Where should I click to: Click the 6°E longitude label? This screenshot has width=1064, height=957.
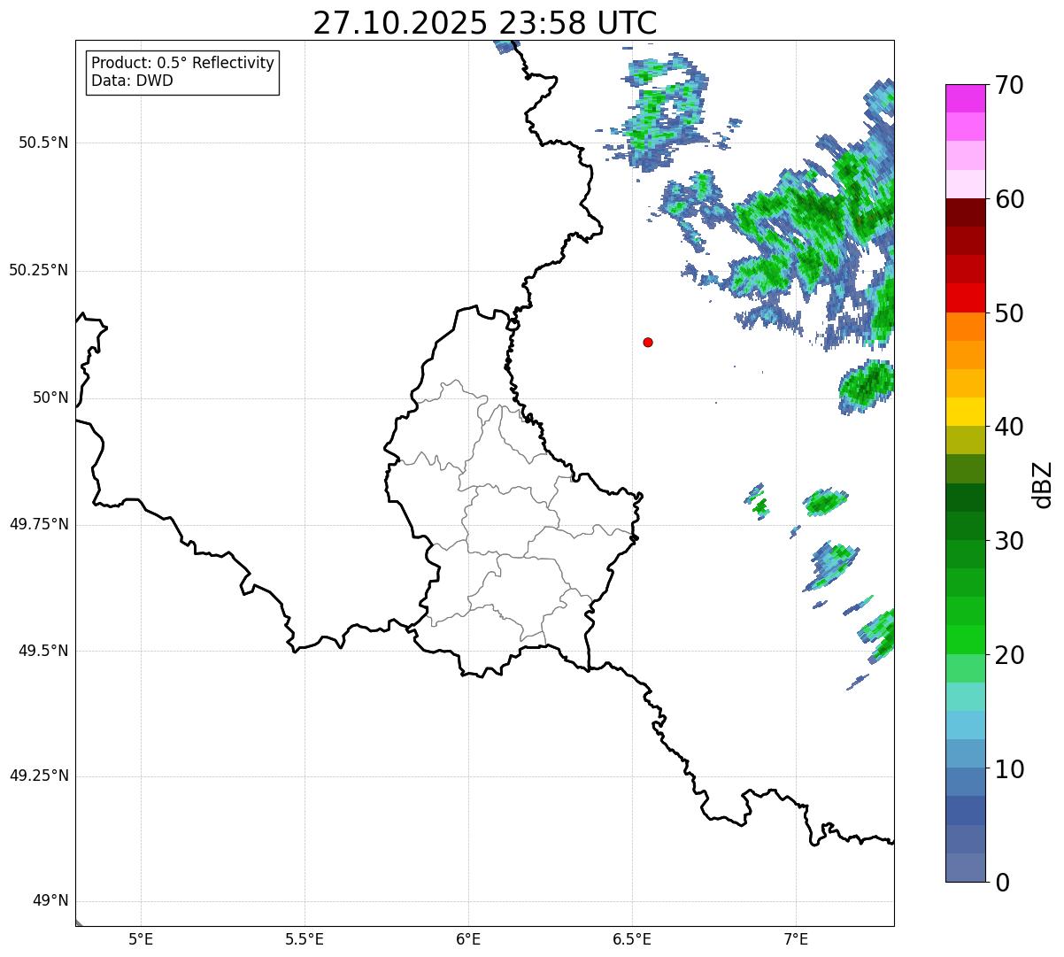click(x=468, y=938)
